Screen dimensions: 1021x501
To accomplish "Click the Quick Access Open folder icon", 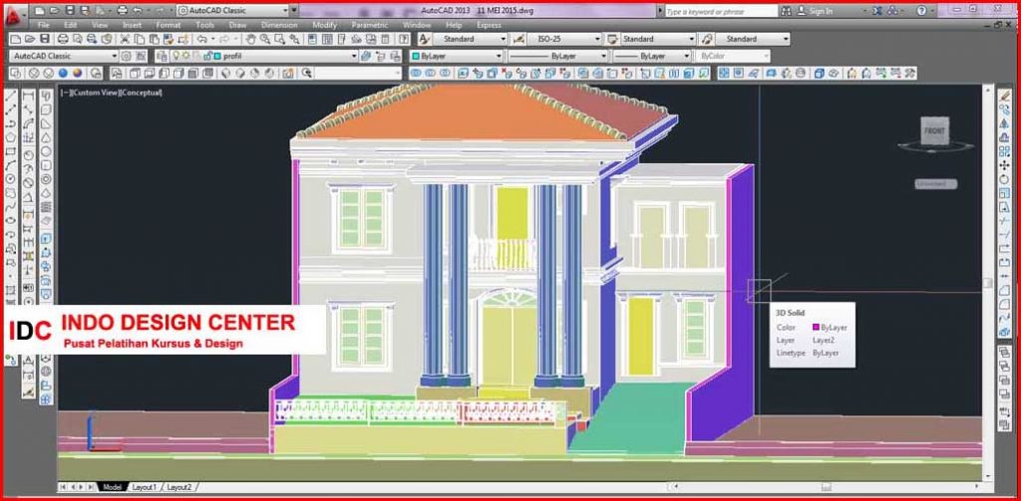I will click(54, 11).
